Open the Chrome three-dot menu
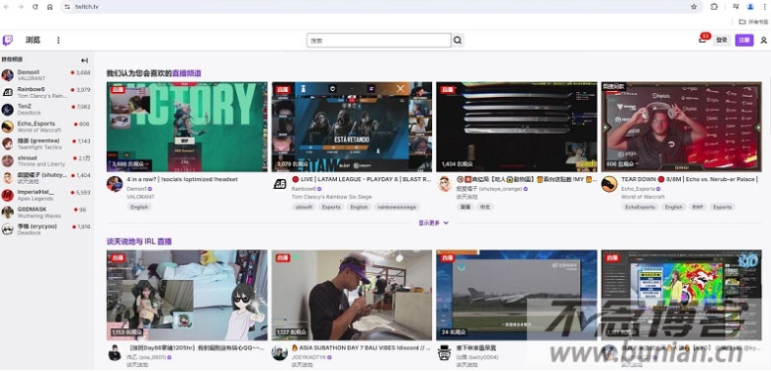The height and width of the screenshot is (371, 771). 765,7
